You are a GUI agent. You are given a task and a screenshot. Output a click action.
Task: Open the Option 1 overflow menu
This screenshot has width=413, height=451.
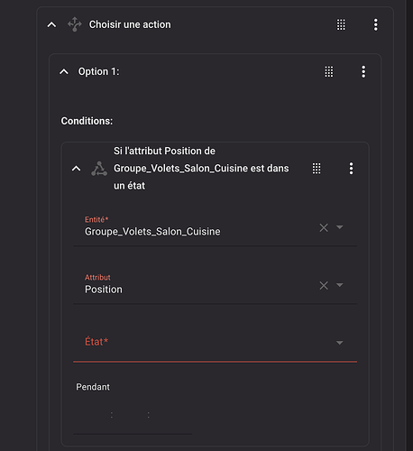tap(363, 72)
